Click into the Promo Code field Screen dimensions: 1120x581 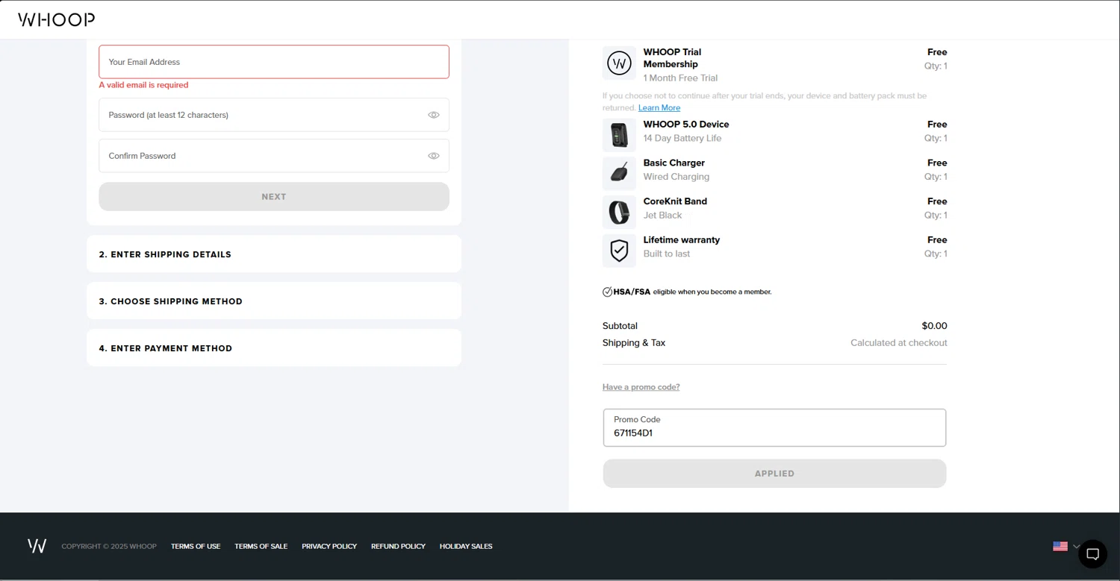[x=774, y=427]
